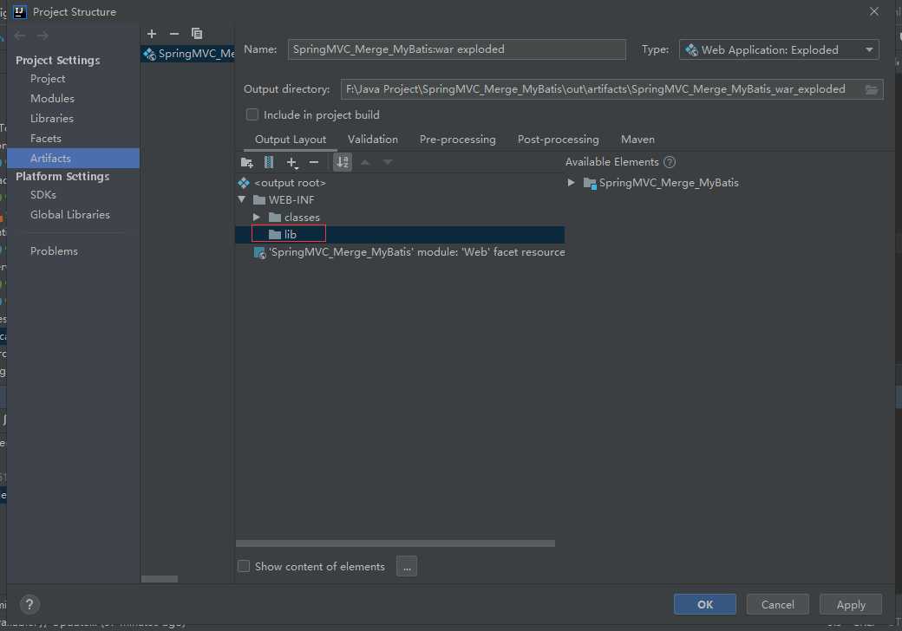The image size is (902, 631).
Task: Toggle sort elements by names and types
Action: 343,163
